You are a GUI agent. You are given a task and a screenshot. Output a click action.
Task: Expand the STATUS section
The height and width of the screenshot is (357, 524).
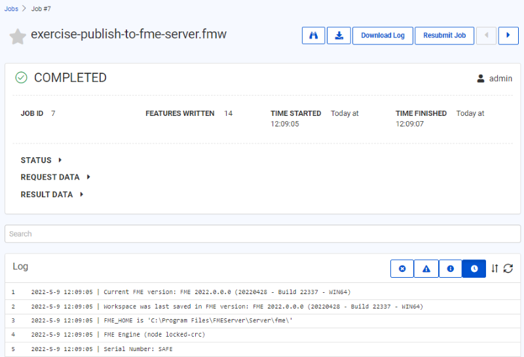click(x=41, y=160)
